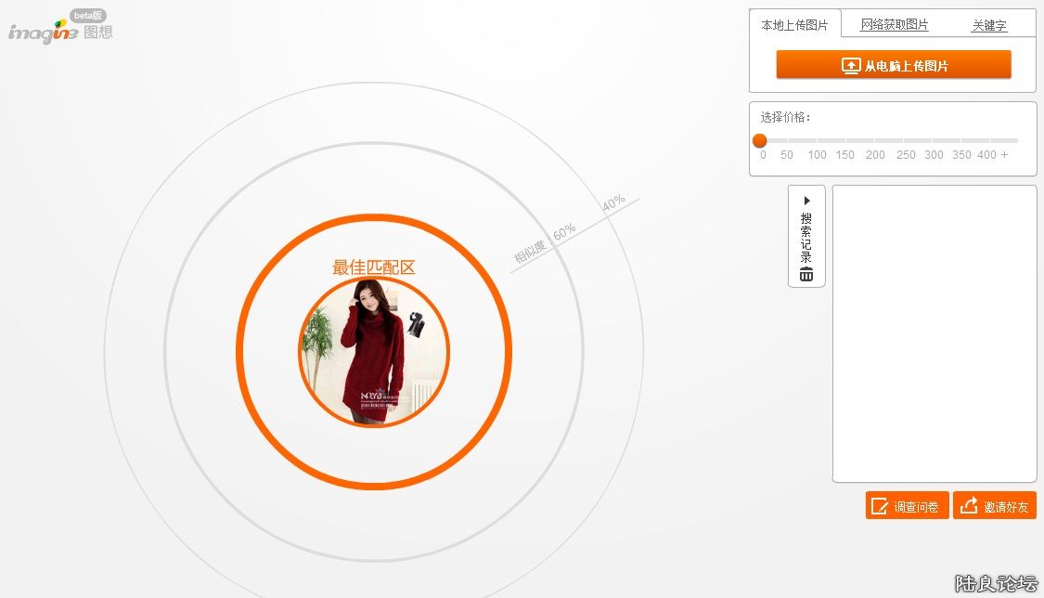Open the 调查问卷 survey button
The image size is (1044, 598).
pos(907,506)
